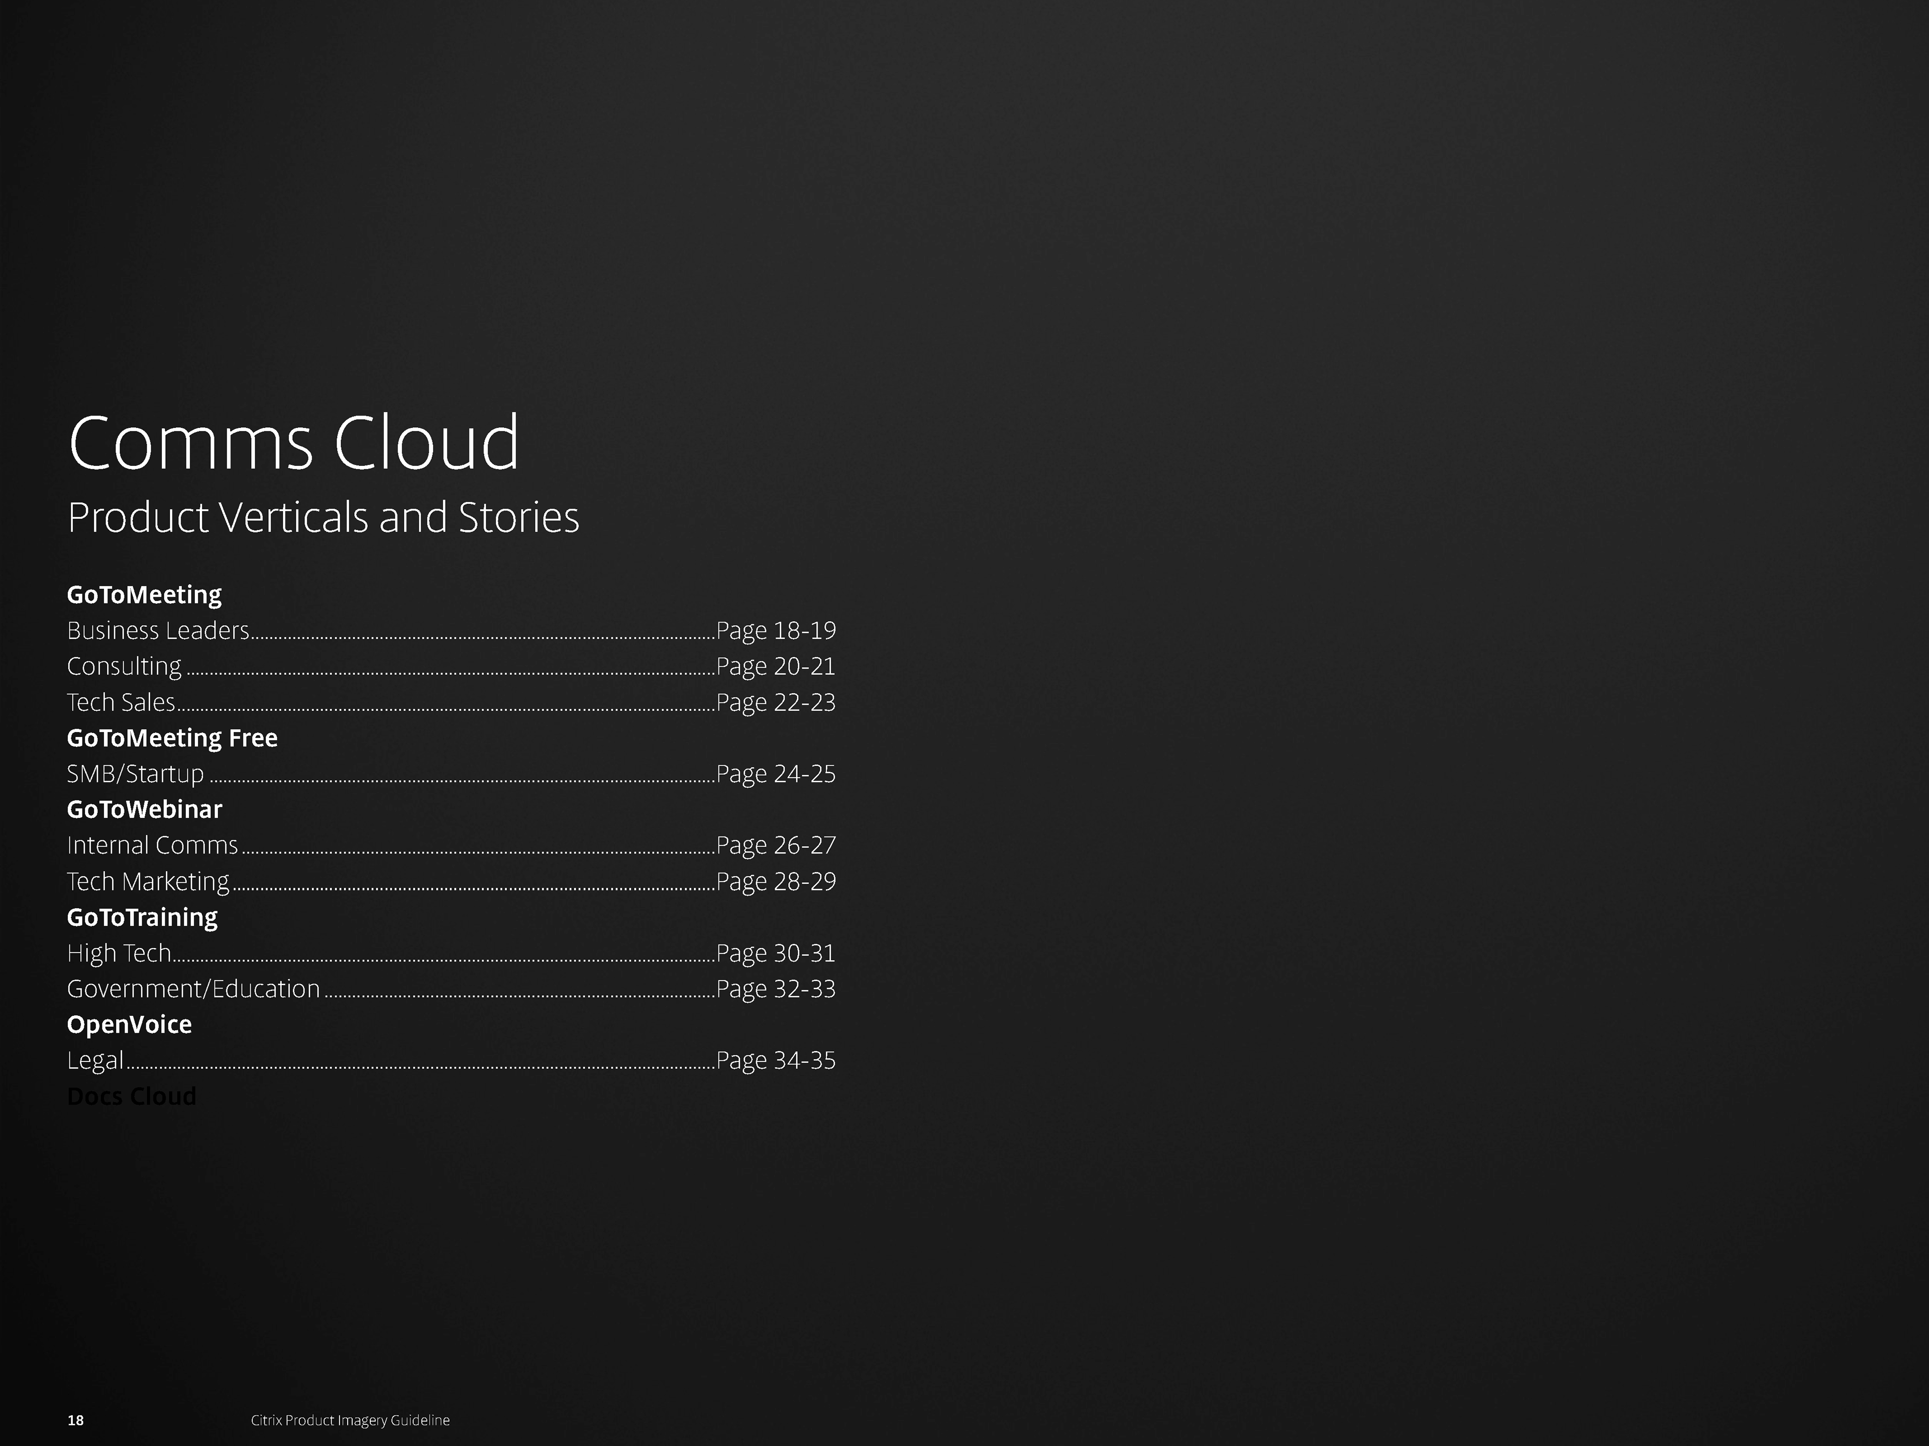Select the 'GoToWebinar' heading
Screen dimensions: 1929x1446
coord(144,810)
